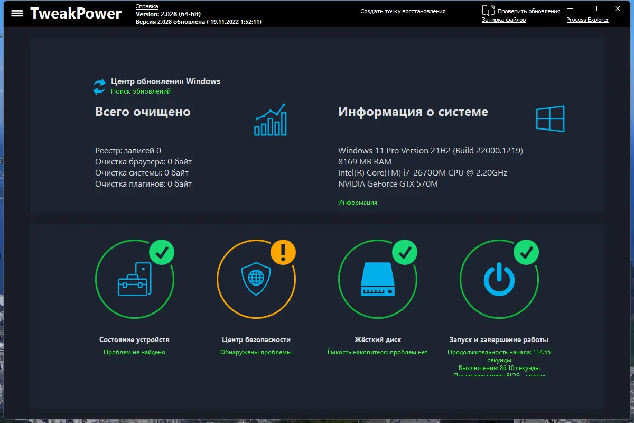
Task: Click Очистка браузера: 0 байт line
Action: click(143, 162)
